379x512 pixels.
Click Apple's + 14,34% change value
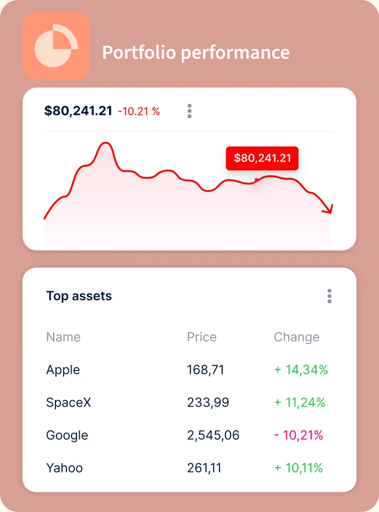301,369
